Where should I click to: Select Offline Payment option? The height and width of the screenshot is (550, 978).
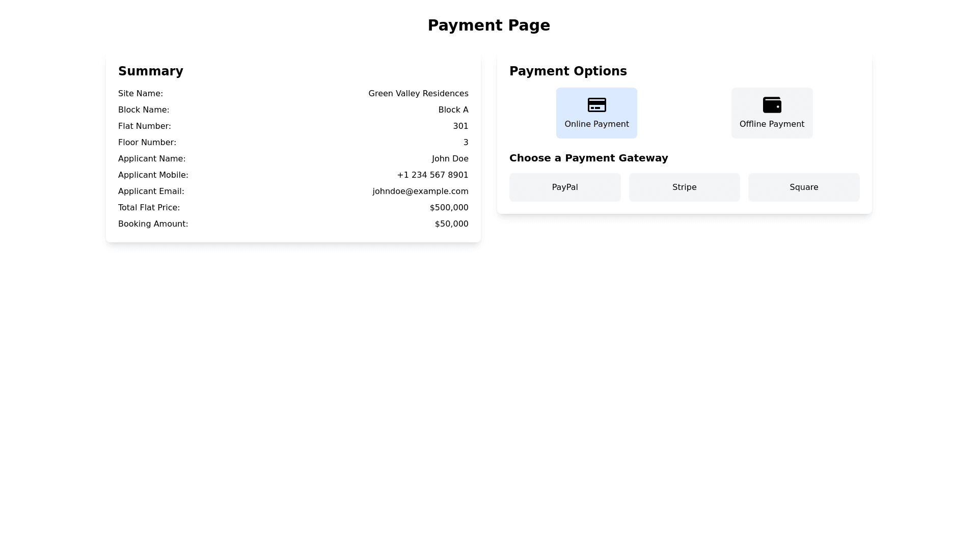772,124
